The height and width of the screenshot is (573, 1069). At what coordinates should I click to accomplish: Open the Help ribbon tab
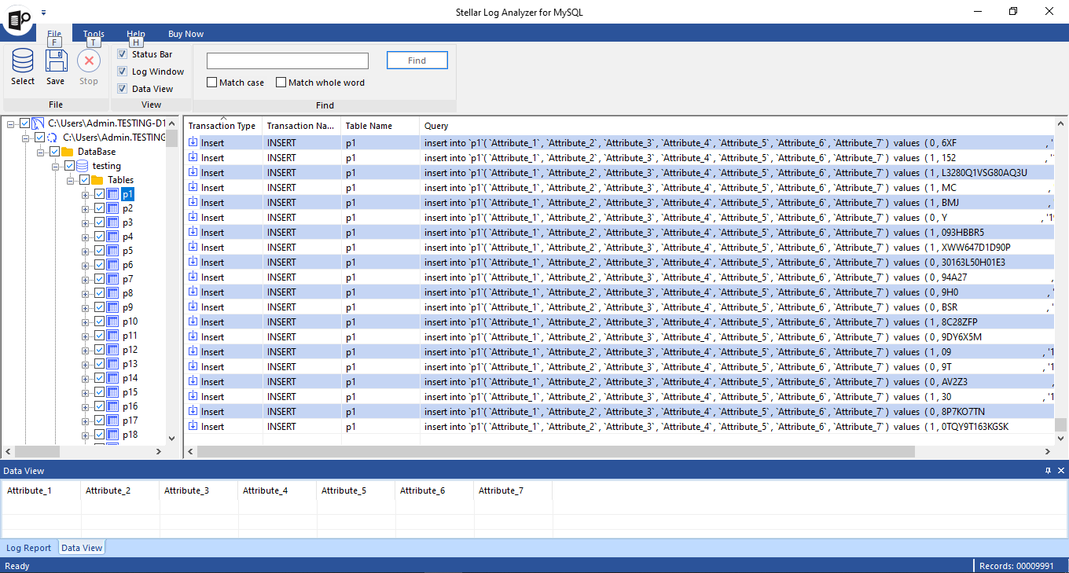[x=135, y=34]
